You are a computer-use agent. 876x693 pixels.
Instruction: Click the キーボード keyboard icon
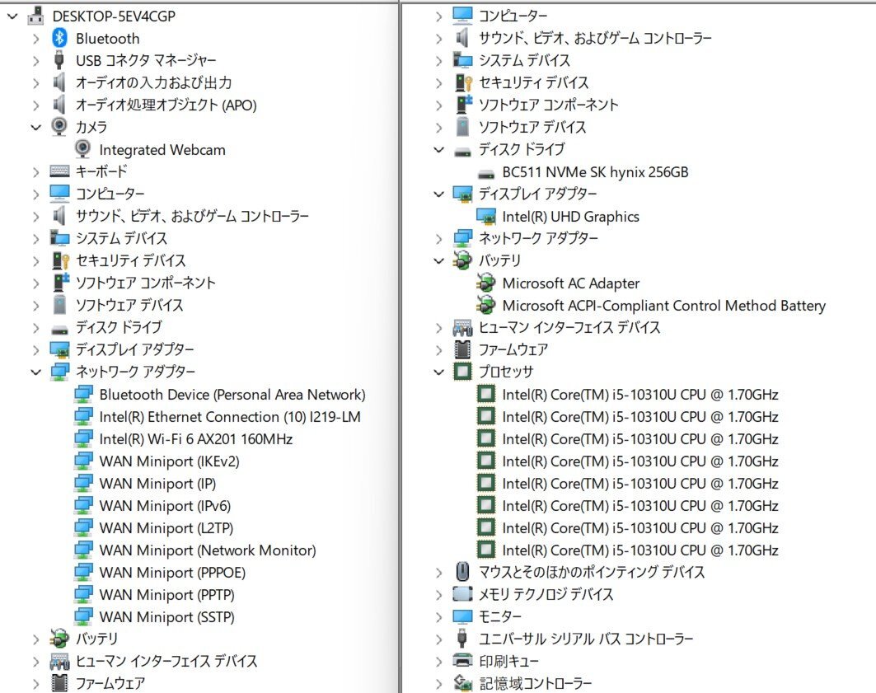tap(59, 171)
